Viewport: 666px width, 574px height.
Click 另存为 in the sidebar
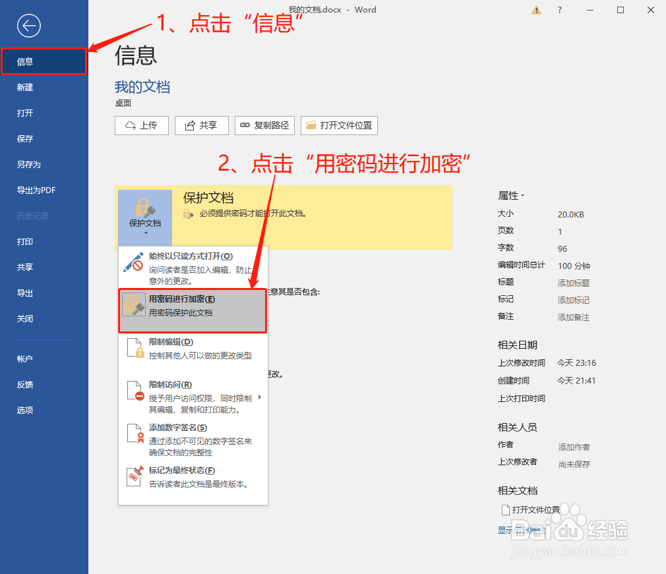(44, 165)
